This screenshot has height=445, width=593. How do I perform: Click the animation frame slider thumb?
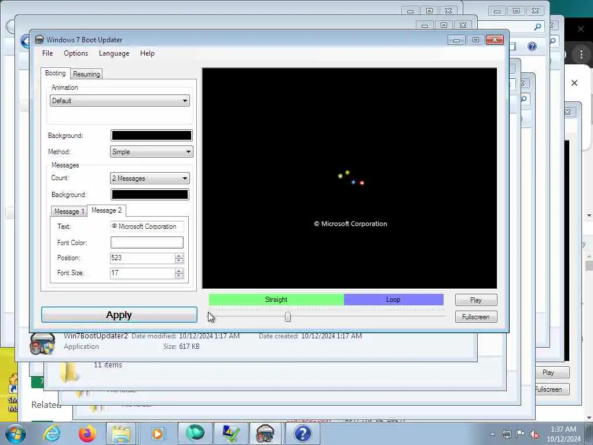pos(288,317)
